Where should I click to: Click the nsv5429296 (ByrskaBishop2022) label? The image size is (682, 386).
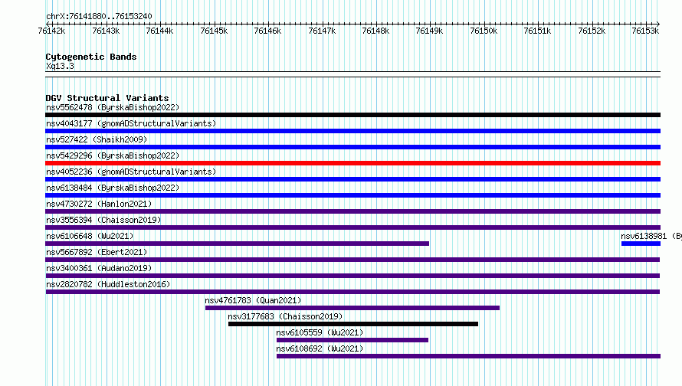click(113, 155)
